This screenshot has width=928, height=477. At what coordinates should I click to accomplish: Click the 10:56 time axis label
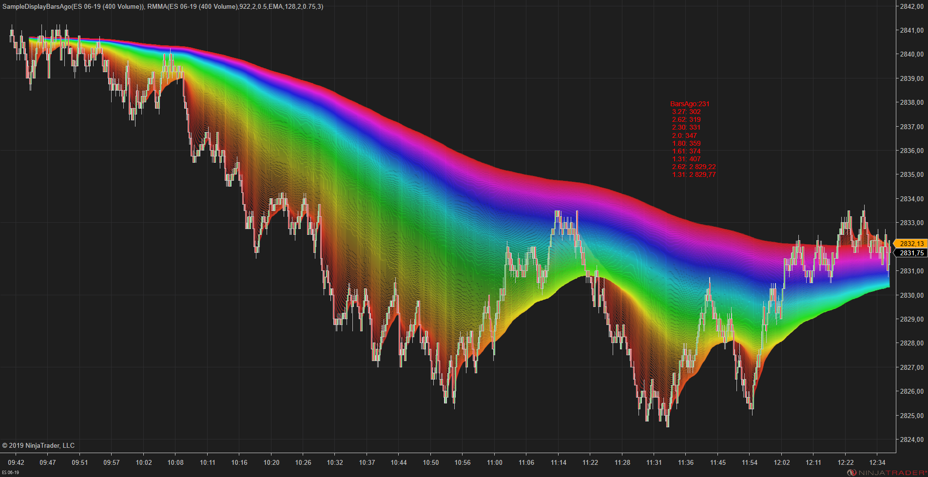[463, 462]
